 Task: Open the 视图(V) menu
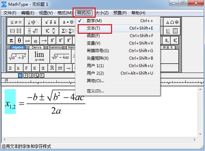pos(46,13)
